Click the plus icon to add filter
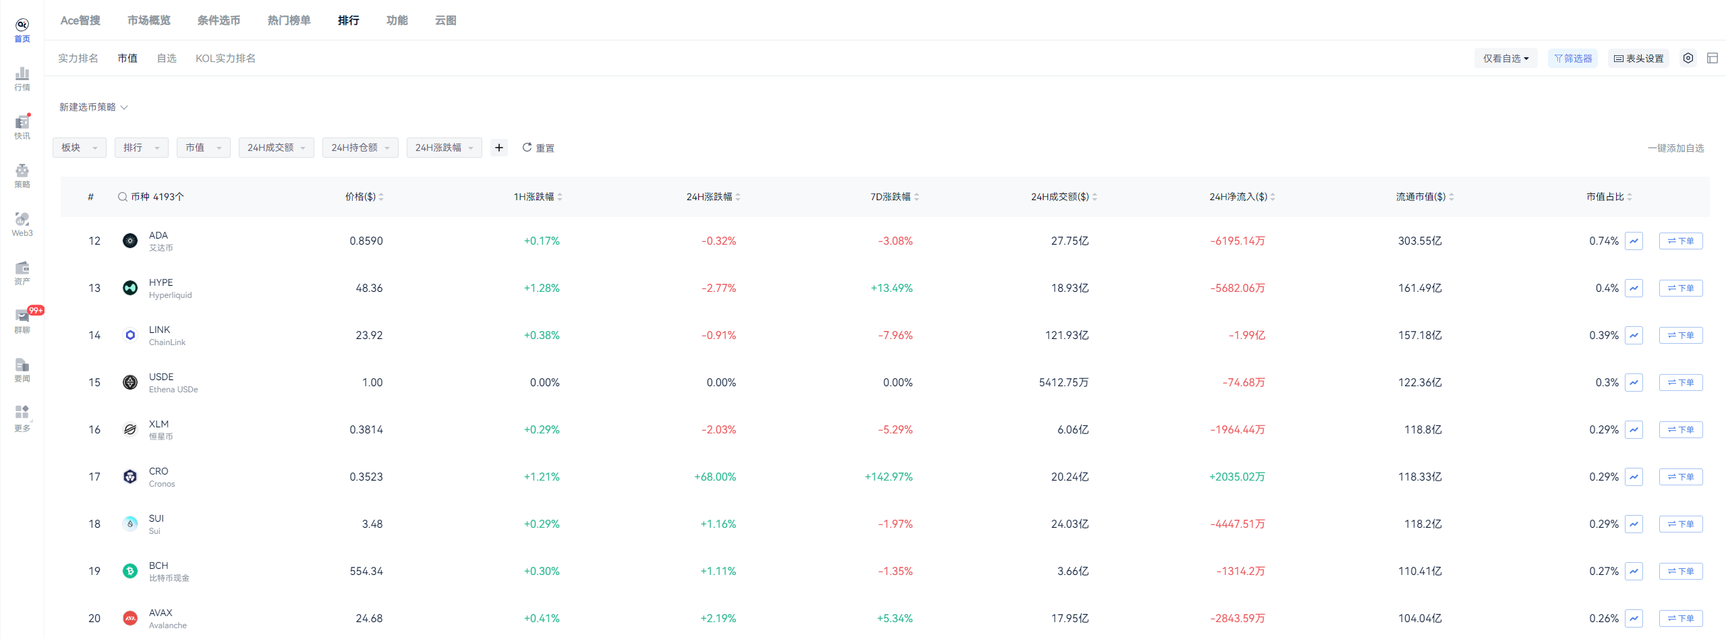The width and height of the screenshot is (1726, 639). coord(499,148)
